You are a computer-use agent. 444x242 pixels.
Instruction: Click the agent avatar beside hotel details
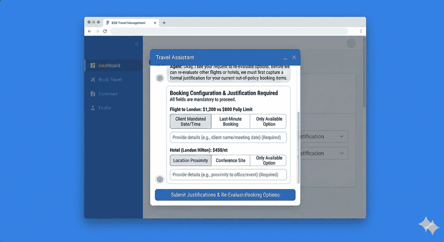[160, 179]
